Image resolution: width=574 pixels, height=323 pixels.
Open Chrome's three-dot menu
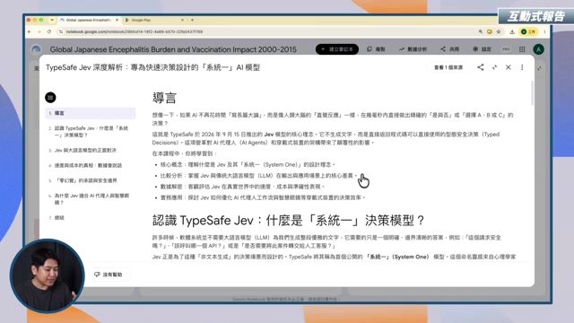click(544, 32)
